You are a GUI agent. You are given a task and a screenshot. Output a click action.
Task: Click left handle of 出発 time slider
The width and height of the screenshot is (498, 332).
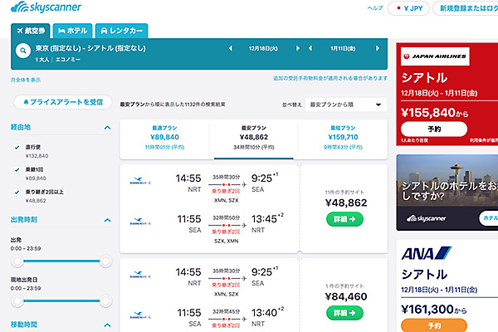coord(17,261)
